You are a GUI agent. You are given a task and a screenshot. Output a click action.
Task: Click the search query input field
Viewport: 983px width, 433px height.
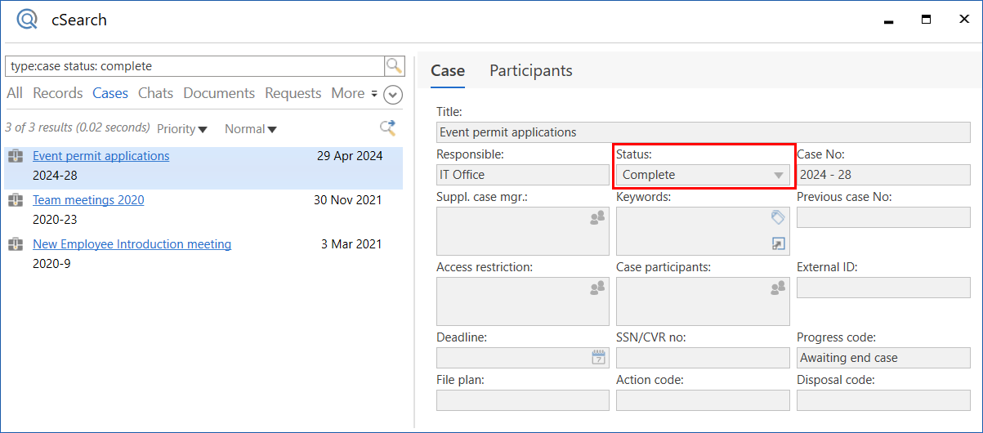[x=194, y=66]
